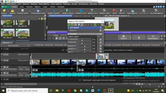Remove the Scale (Масштаб) effect with its X
Image resolution: width=166 pixels, height=93 pixels.
click(101, 34)
